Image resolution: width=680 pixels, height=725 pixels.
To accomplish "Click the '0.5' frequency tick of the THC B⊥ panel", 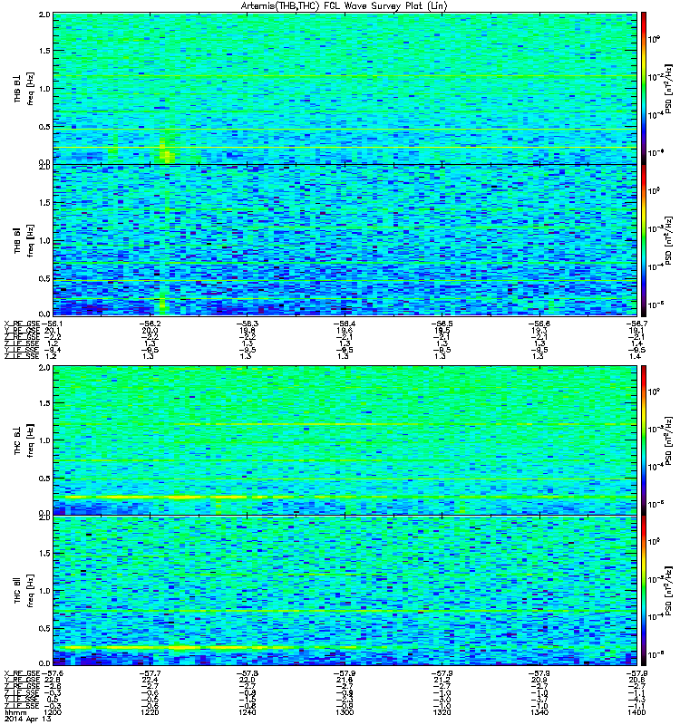I will click(44, 478).
